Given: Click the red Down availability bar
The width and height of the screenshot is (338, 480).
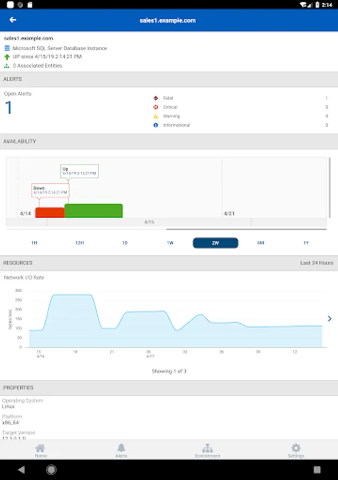Looking at the screenshot, I should pos(50,212).
